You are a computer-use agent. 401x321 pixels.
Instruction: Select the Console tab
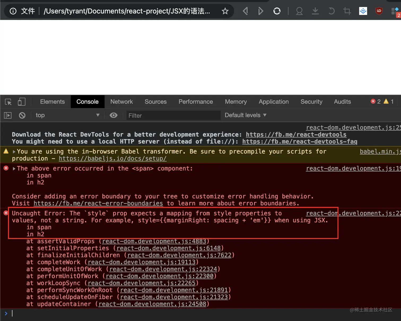pyautogui.click(x=88, y=102)
